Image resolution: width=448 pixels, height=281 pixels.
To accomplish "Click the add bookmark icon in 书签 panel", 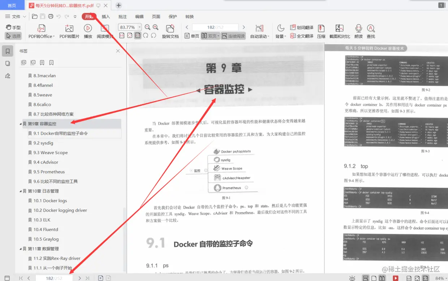I will coord(42,63).
